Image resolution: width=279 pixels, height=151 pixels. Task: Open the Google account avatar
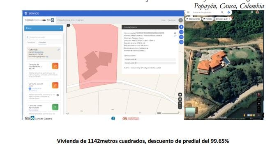257,12
